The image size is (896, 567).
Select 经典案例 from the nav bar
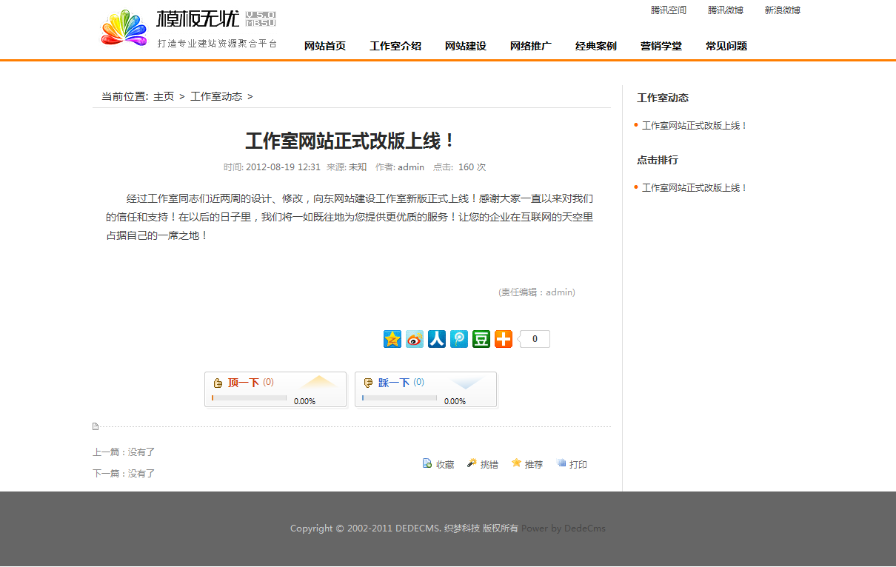pyautogui.click(x=596, y=46)
